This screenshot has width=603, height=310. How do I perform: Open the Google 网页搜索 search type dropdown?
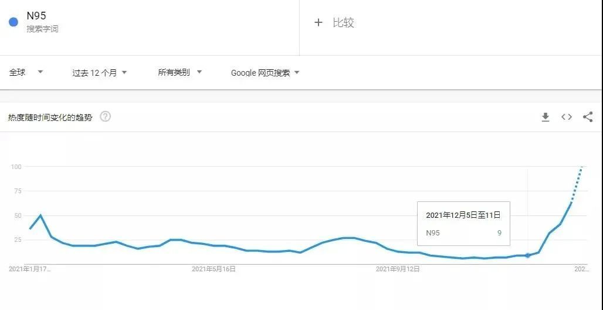tap(265, 72)
